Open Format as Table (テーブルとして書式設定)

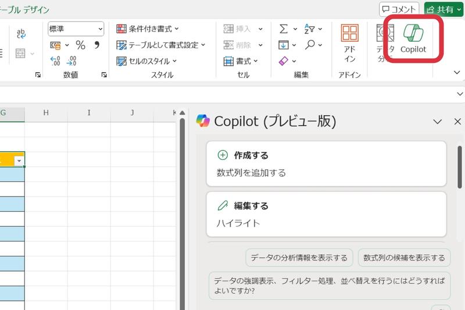(160, 45)
